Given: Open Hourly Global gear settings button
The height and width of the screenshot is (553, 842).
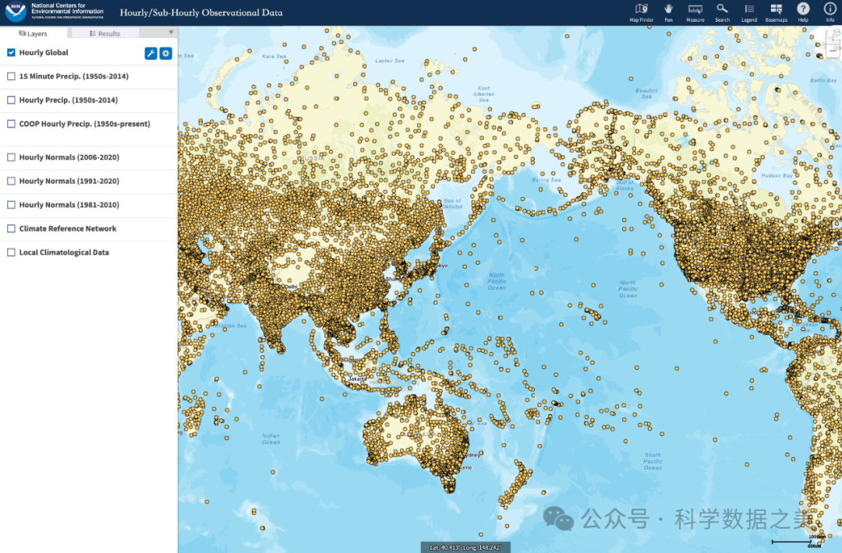Looking at the screenshot, I should [166, 53].
